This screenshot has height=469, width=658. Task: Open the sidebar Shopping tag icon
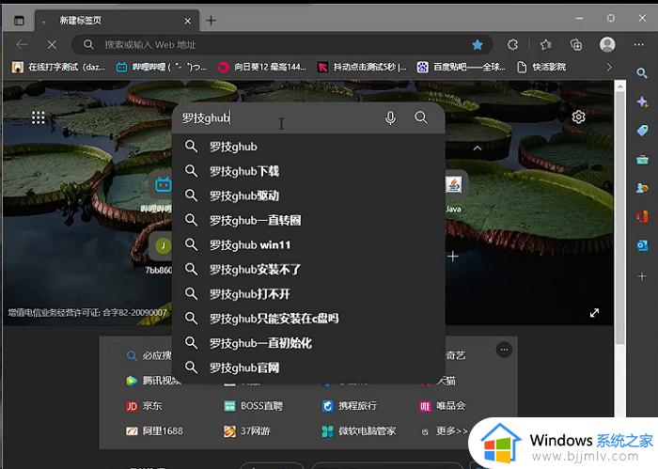(x=642, y=131)
